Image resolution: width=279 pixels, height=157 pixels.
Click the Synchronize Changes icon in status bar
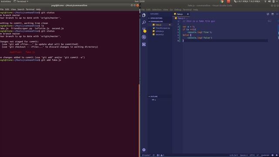pos(153,155)
